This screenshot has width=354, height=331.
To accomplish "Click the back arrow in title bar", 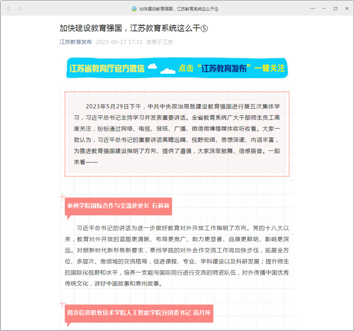I will [8, 8].
